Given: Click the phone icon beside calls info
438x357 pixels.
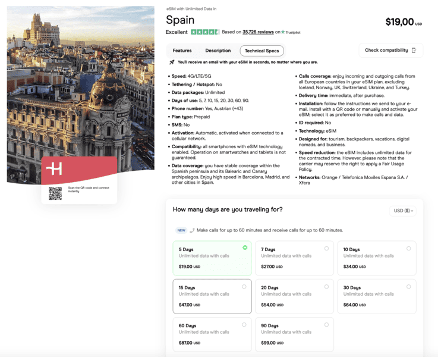Looking at the screenshot, I should pyautogui.click(x=192, y=230).
